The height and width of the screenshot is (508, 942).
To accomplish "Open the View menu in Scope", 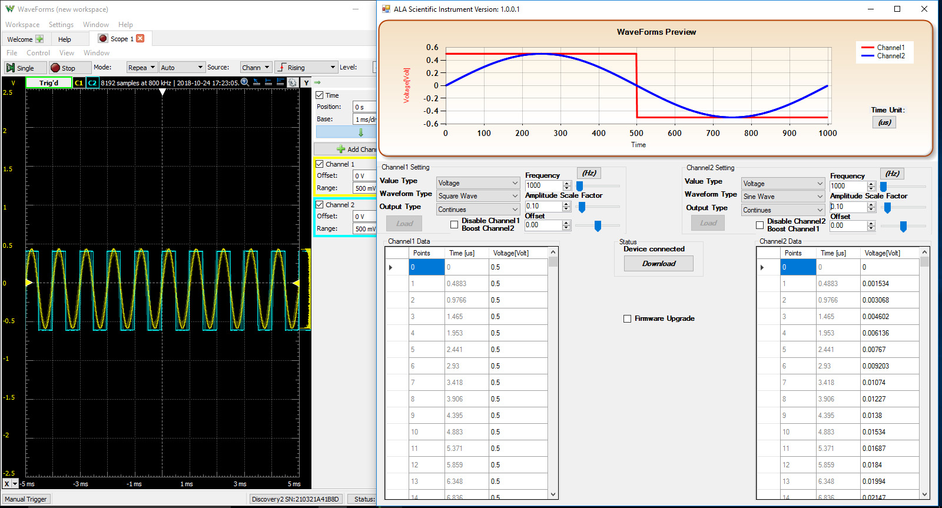I will pos(67,53).
